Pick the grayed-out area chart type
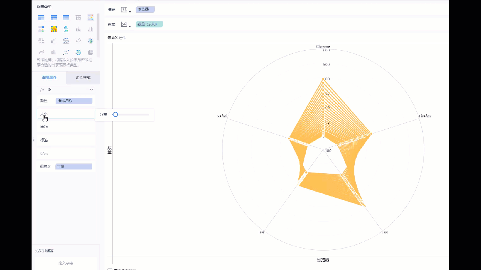The width and height of the screenshot is (481, 270). (x=41, y=52)
